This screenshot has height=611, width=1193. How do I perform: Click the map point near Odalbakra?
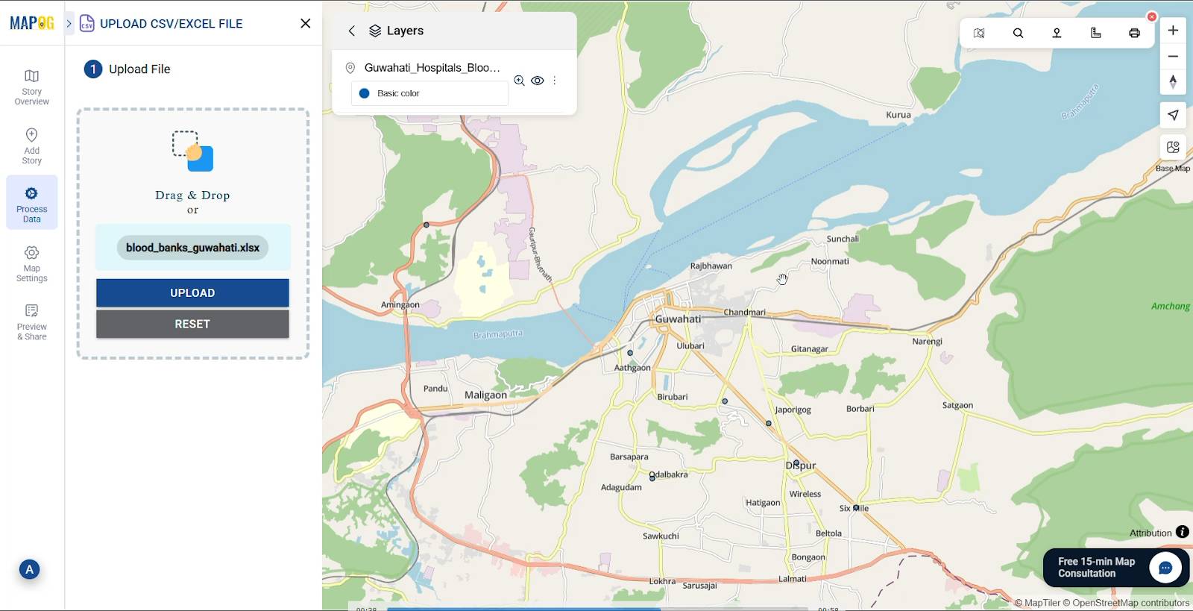tap(652, 477)
